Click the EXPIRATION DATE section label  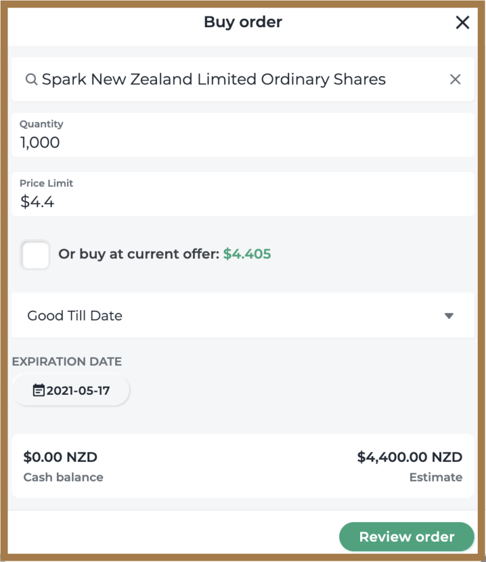click(x=66, y=361)
